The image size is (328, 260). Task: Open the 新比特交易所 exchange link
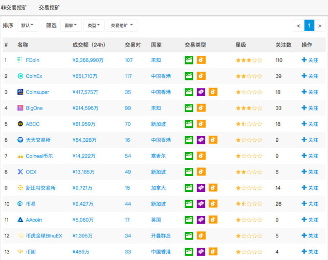[x=40, y=188]
